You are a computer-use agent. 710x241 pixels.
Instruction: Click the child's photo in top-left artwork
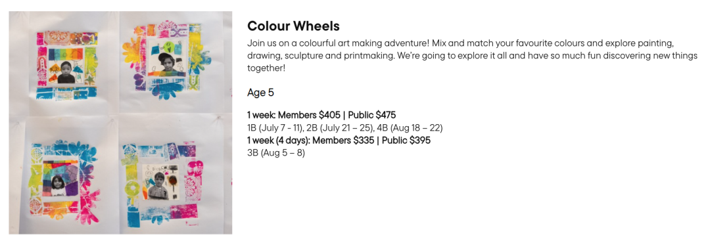65,72
